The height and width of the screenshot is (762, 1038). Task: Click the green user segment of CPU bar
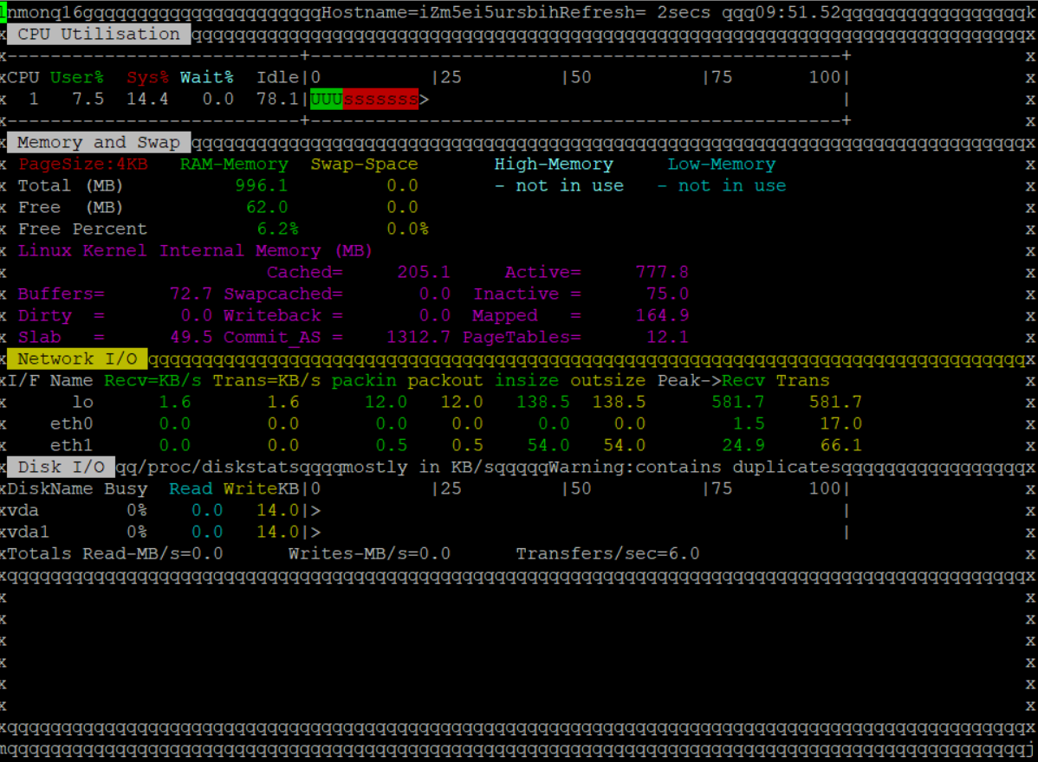pyautogui.click(x=327, y=100)
